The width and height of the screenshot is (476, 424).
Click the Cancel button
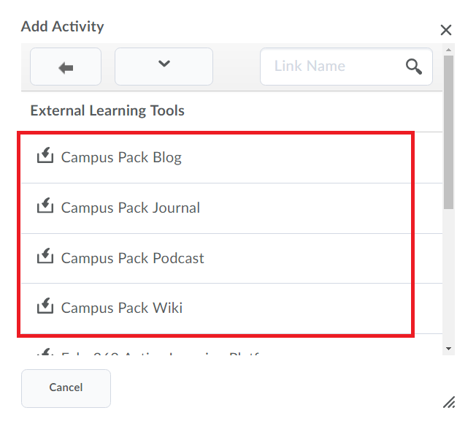[66, 388]
